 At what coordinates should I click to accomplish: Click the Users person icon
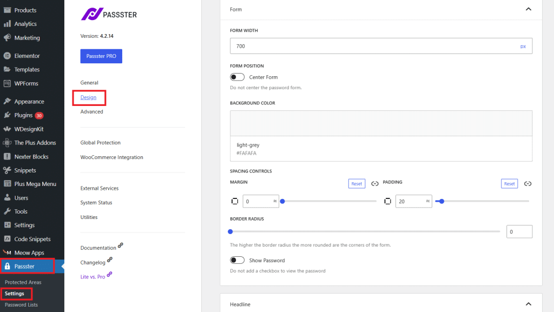click(x=7, y=198)
